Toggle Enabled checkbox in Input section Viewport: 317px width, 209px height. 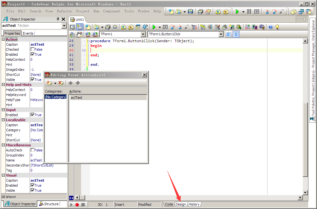tap(32, 115)
